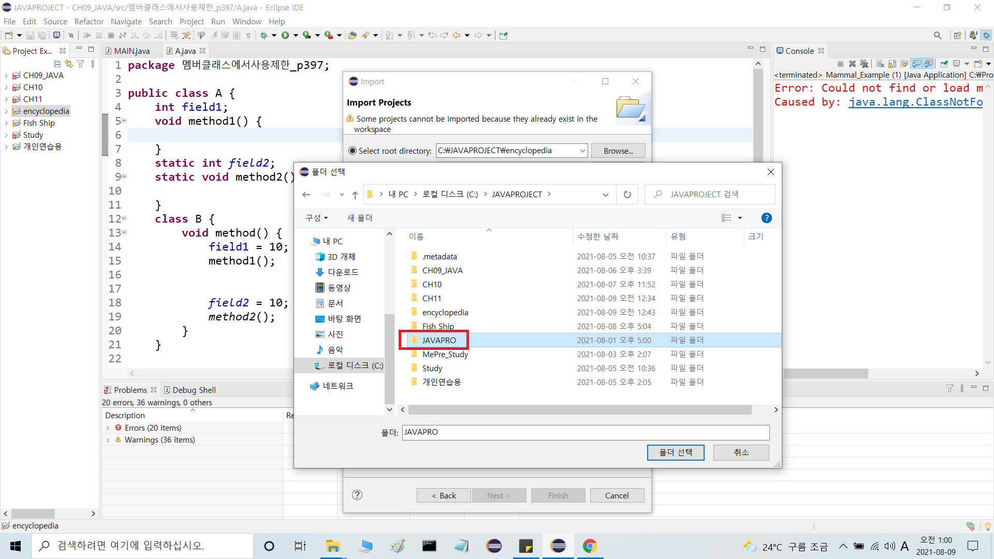Open the Refactor menu
Viewport: 994px width, 559px height.
(x=89, y=21)
